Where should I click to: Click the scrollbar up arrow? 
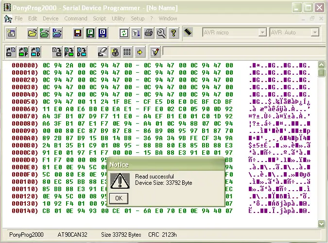321,65
